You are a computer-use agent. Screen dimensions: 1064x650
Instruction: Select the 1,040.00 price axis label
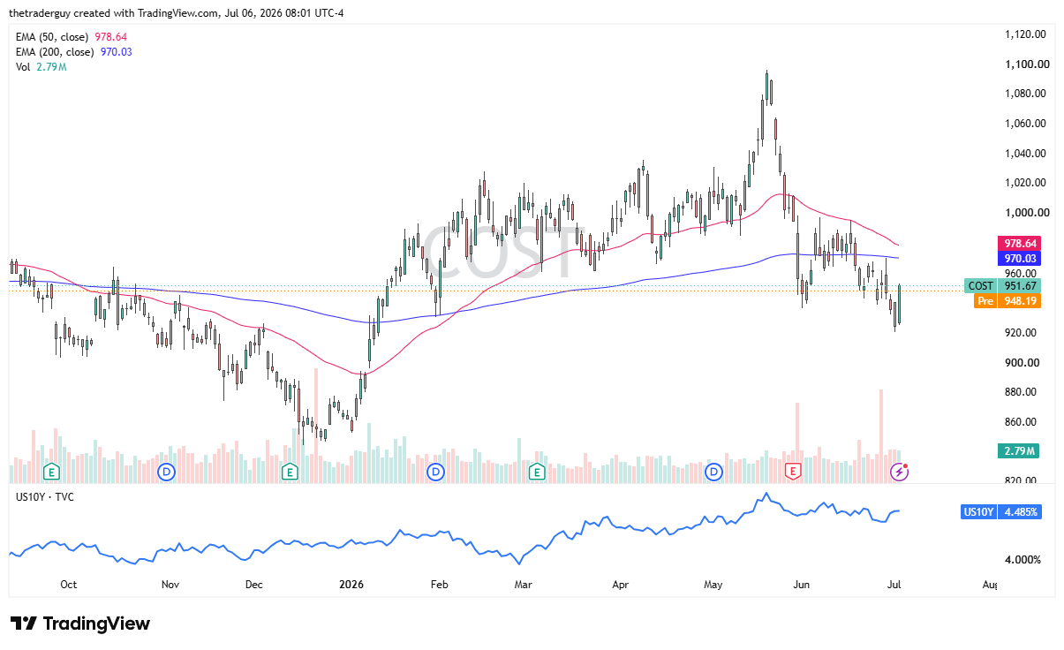point(1026,154)
